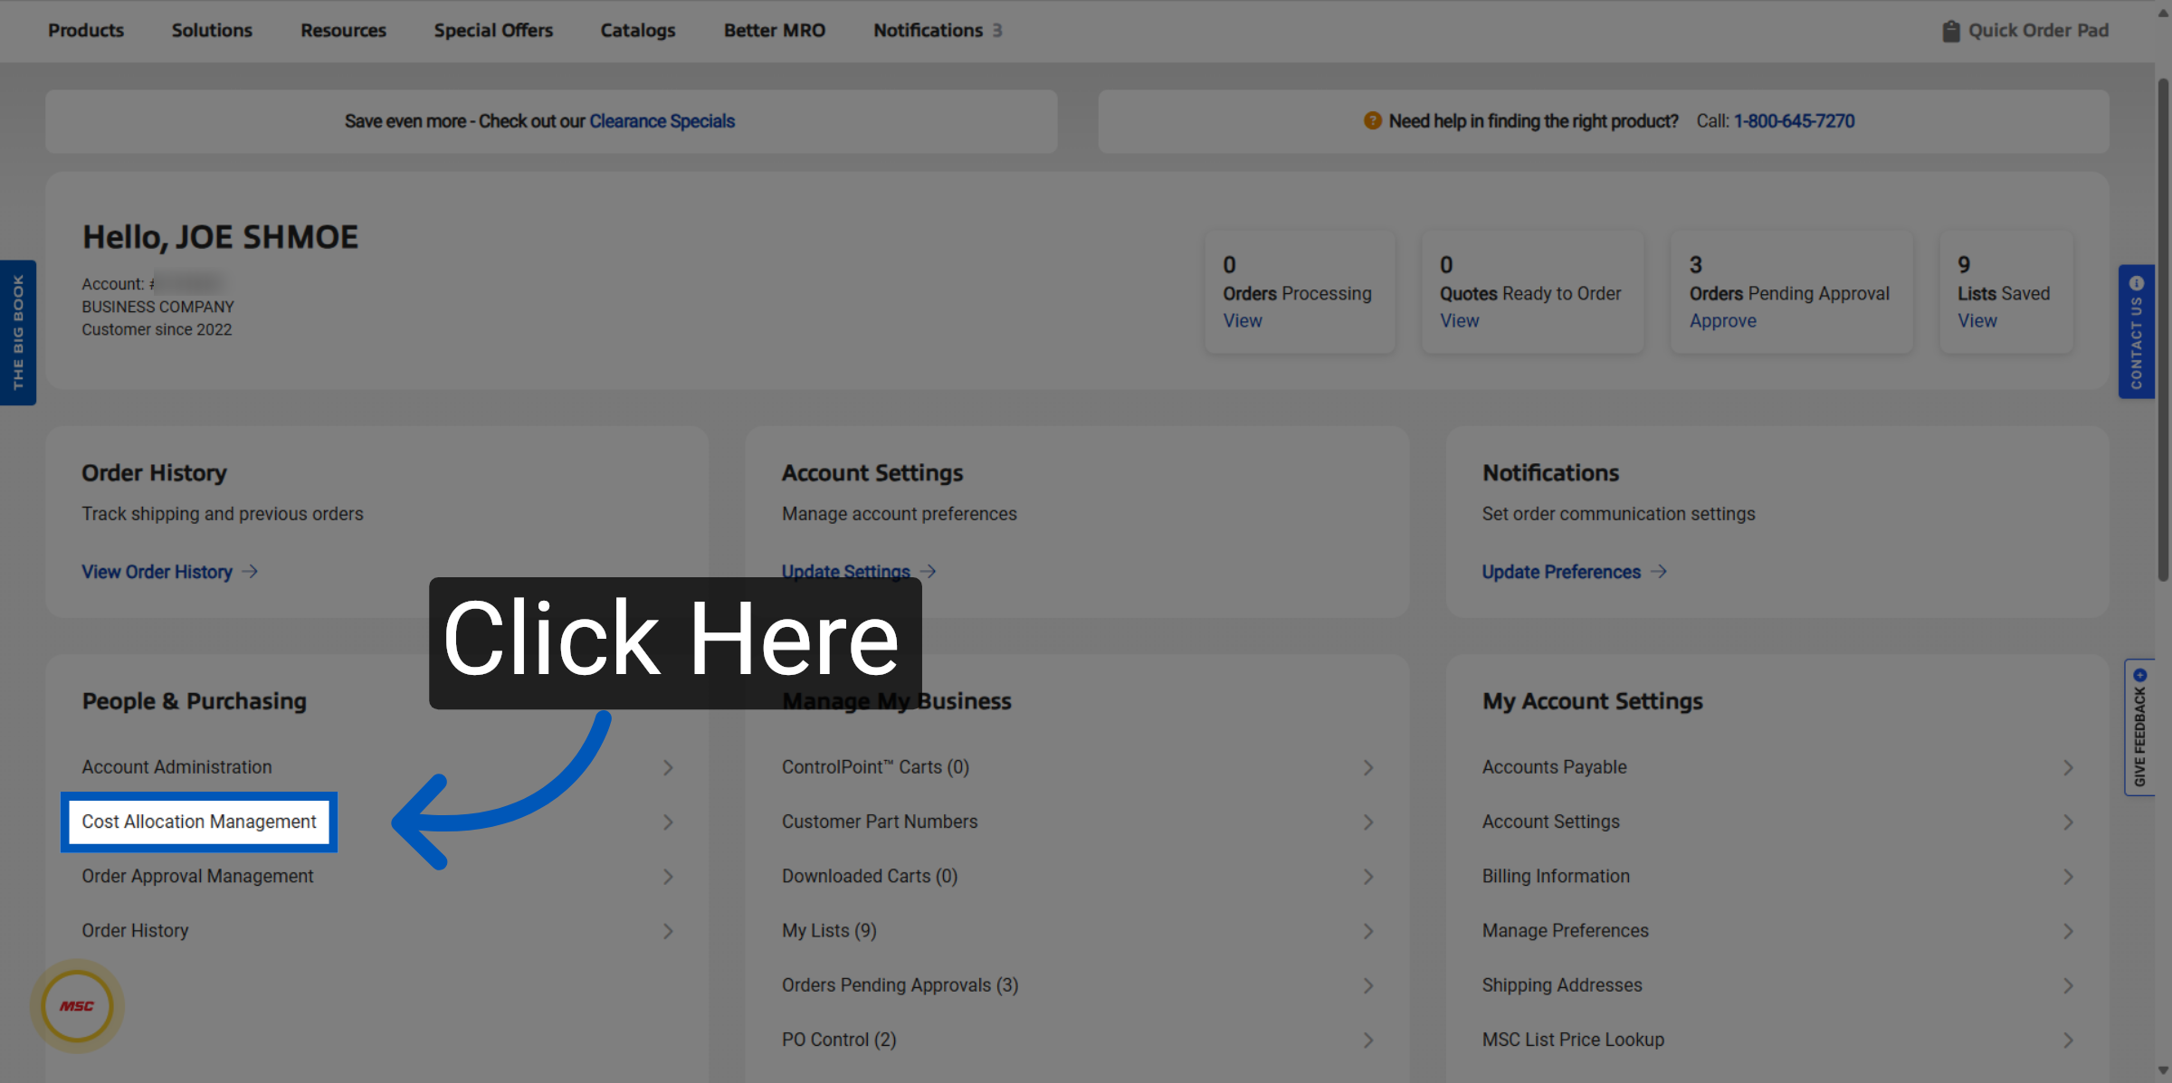This screenshot has height=1083, width=2172.
Task: Click the Quick Order Pad clipboard icon
Action: (1950, 31)
